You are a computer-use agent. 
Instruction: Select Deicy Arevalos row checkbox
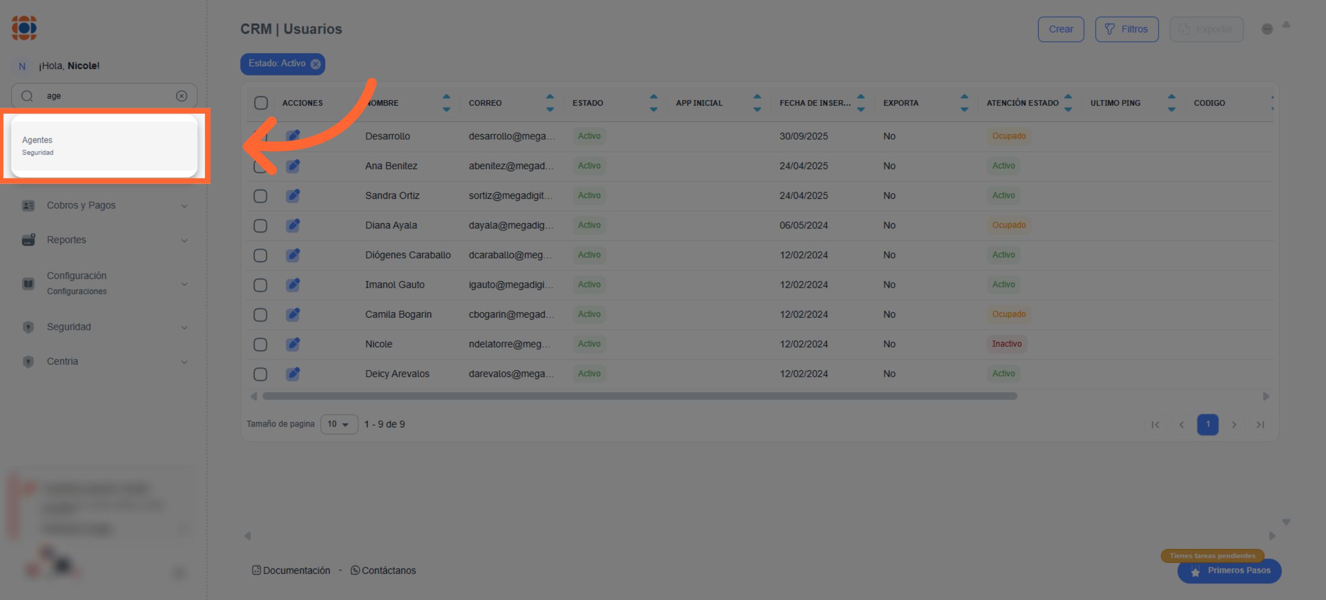pyautogui.click(x=260, y=374)
